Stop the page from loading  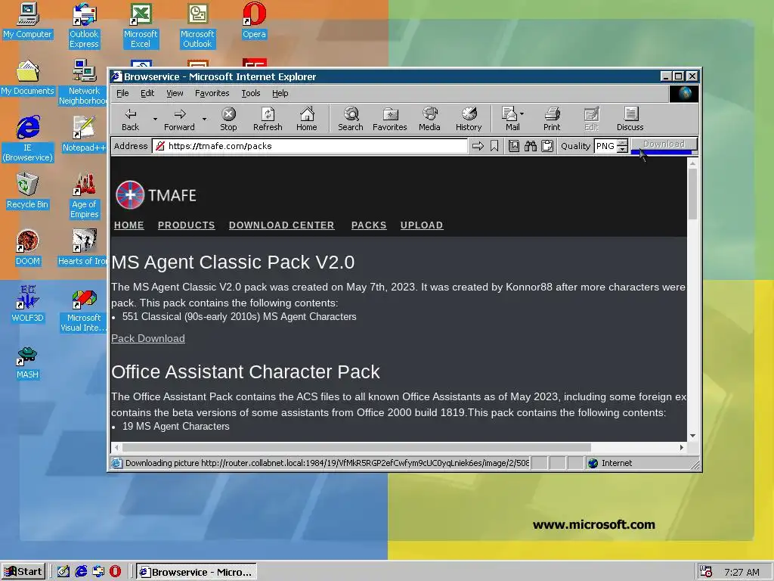click(228, 119)
